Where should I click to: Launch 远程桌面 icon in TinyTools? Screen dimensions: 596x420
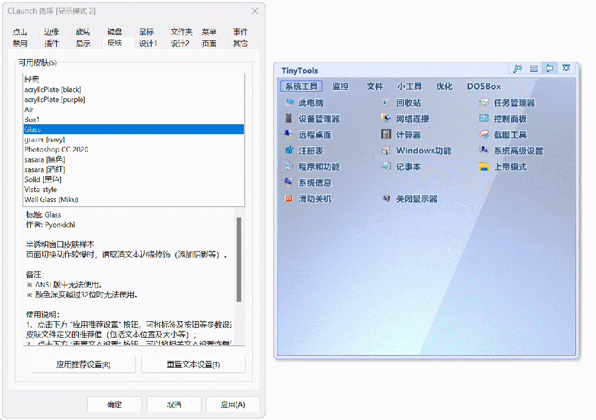(x=289, y=135)
